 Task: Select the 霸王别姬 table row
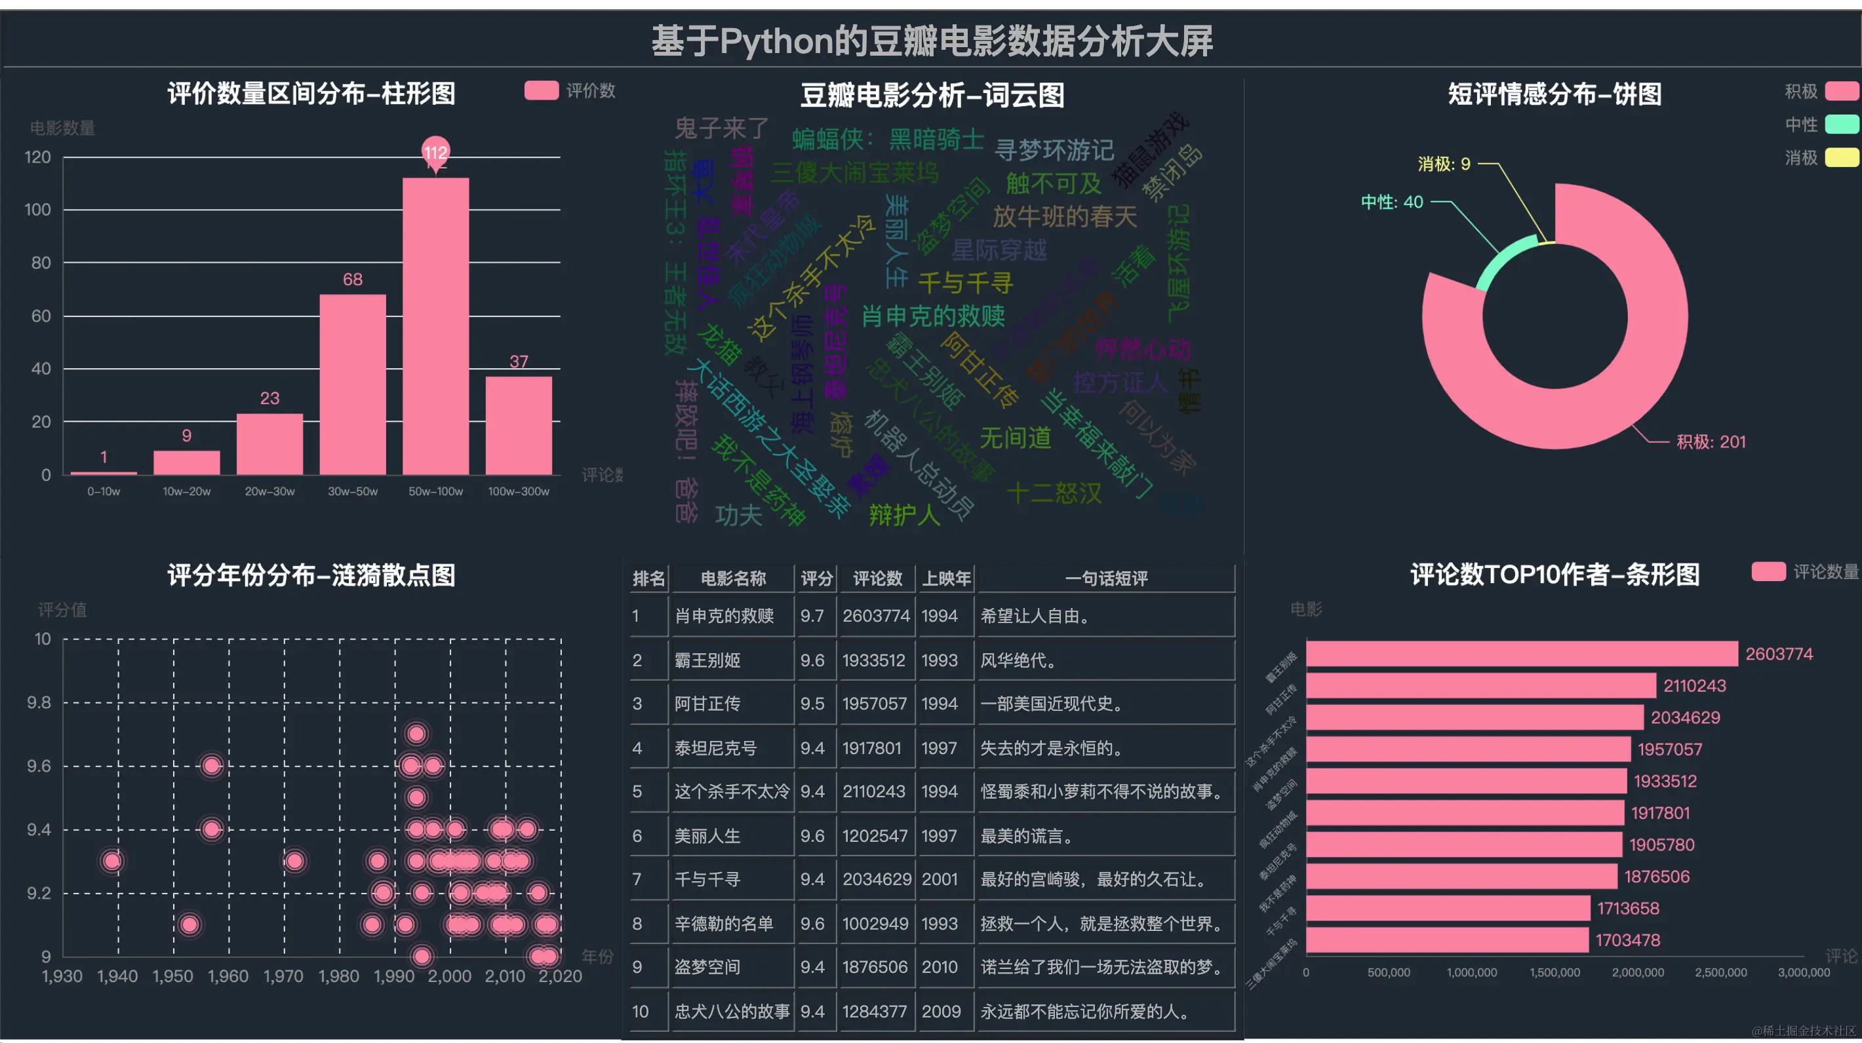(x=707, y=660)
